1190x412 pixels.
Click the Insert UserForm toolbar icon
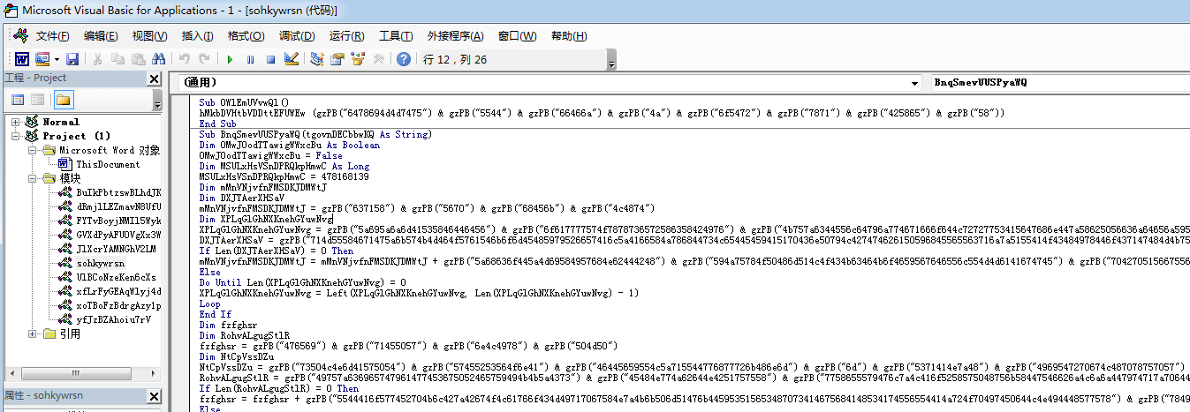pyautogui.click(x=43, y=59)
